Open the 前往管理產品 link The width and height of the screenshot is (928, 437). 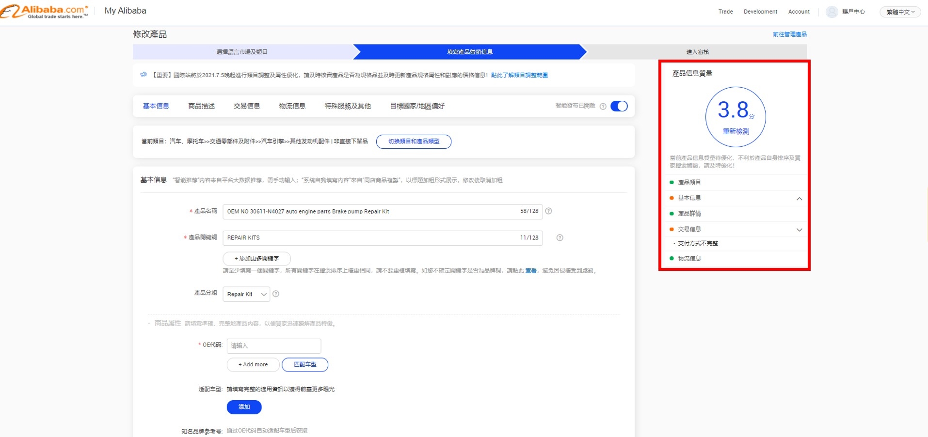click(789, 34)
